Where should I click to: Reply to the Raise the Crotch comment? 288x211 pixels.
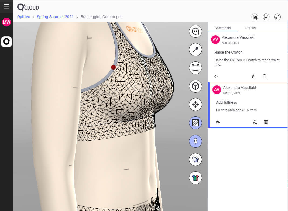(x=216, y=77)
